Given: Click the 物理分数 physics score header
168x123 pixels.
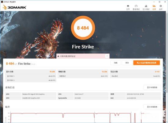Looking at the screenshot, I should coord(62,72).
